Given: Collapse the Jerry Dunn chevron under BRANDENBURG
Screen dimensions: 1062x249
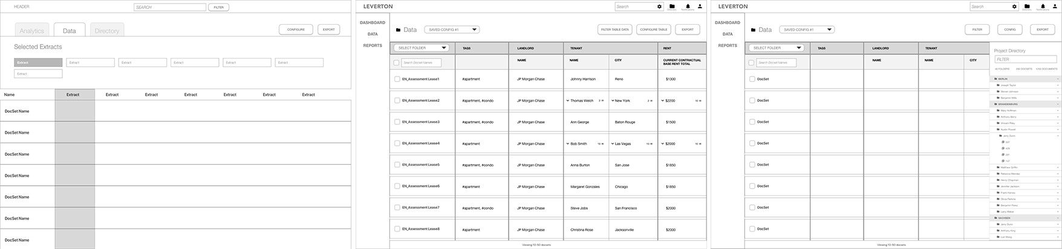Looking at the screenshot, I should [1058, 136].
